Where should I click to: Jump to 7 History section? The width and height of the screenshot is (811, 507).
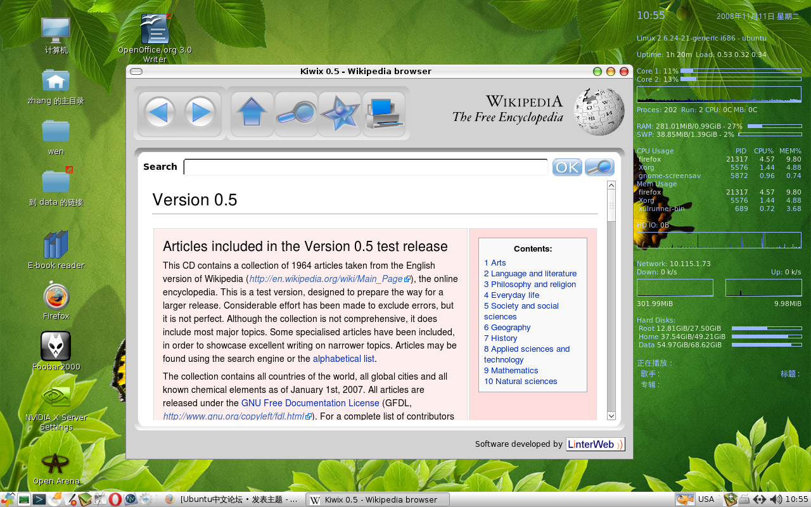[501, 338]
